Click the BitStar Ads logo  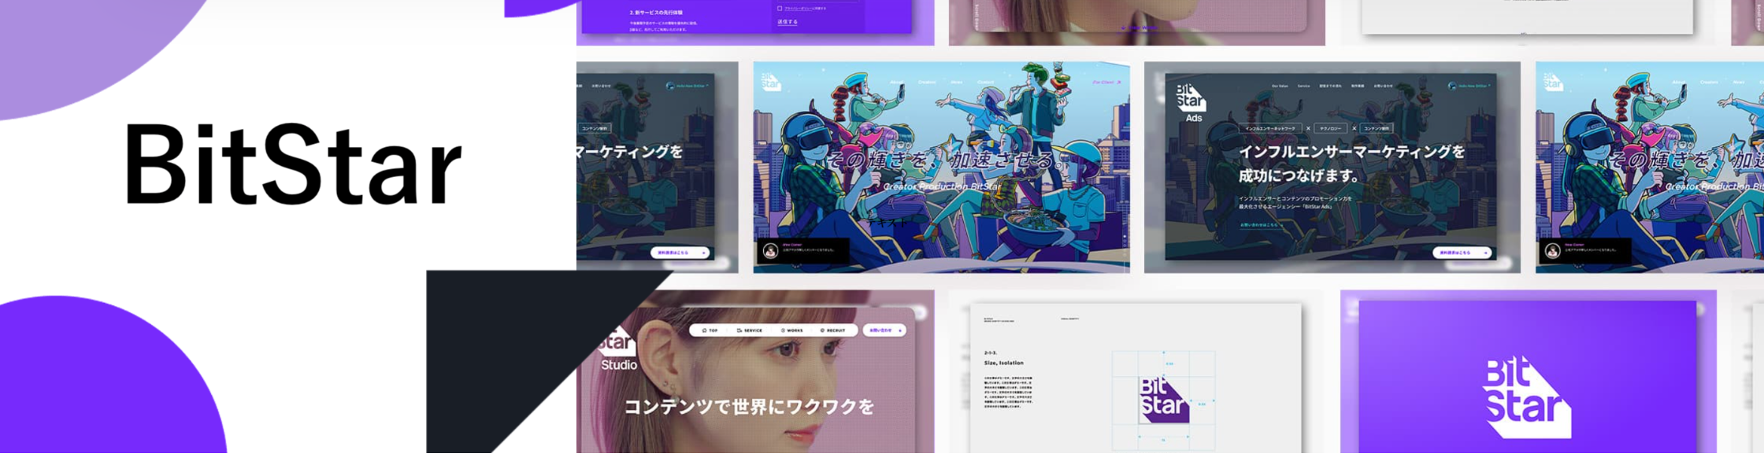click(x=1190, y=102)
